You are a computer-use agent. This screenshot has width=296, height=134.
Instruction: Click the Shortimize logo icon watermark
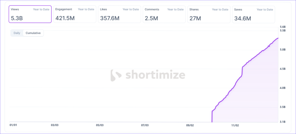click(116, 75)
